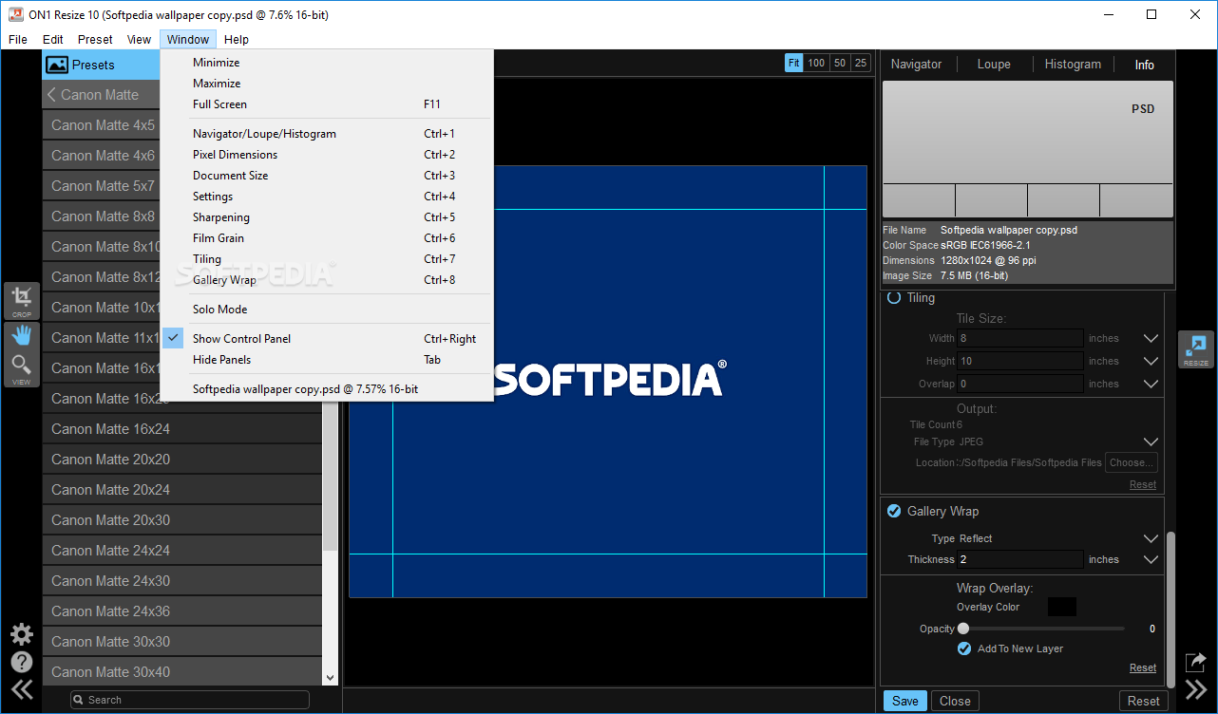Open Tile Width units dropdown

(1151, 338)
